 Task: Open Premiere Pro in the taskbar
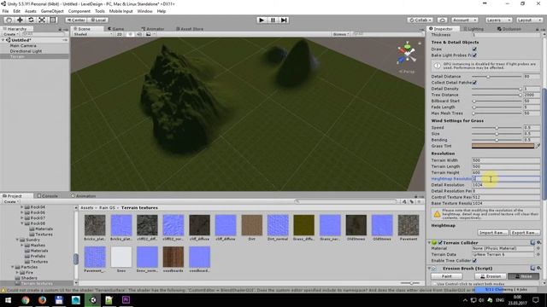tap(126, 299)
